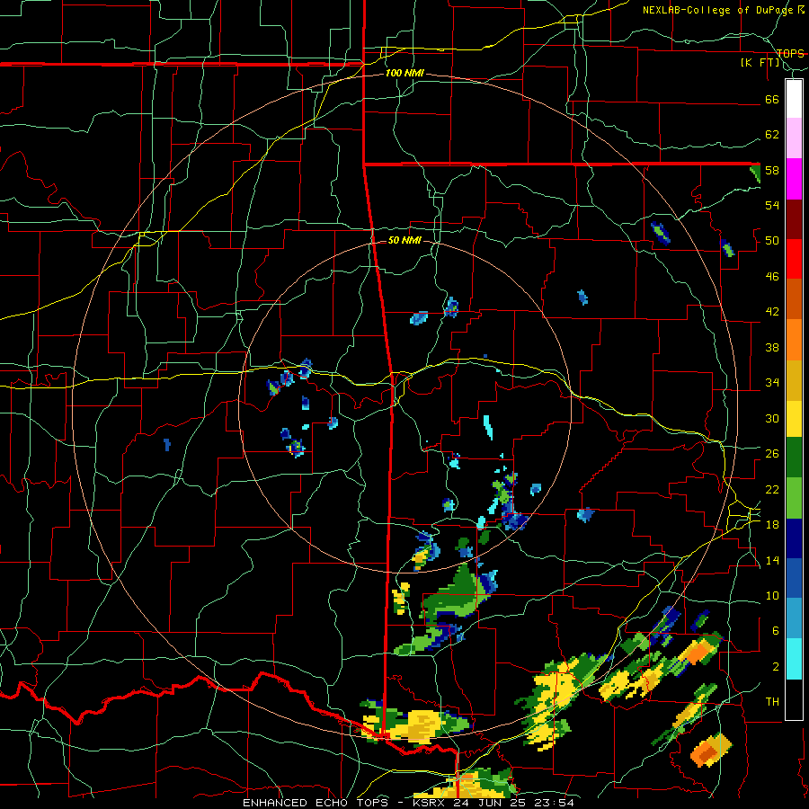Click the legend value 34

click(x=772, y=383)
